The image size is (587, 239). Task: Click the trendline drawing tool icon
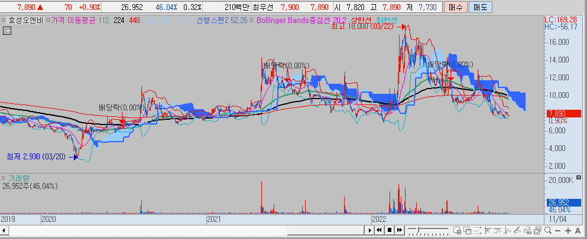518,230
